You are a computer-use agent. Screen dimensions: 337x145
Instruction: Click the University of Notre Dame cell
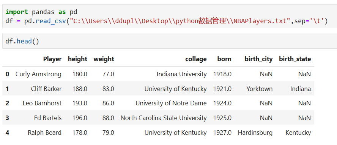pos(171,103)
